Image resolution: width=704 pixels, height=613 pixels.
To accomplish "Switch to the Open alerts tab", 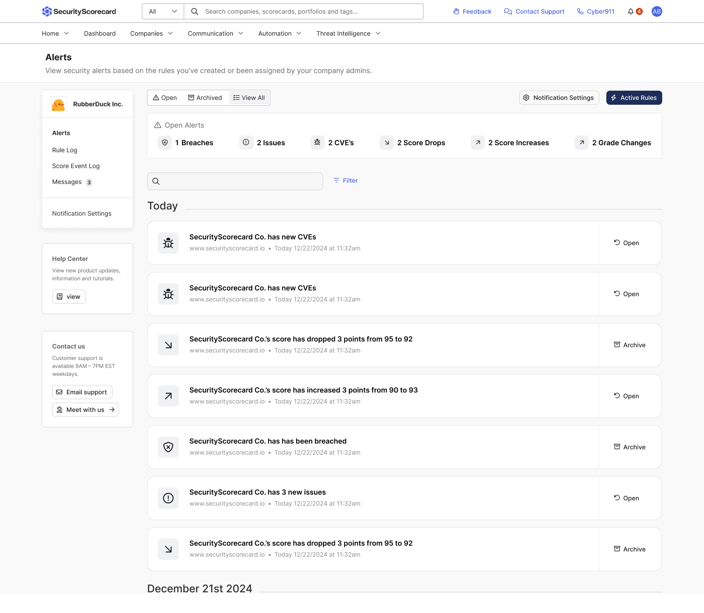I will click(165, 98).
